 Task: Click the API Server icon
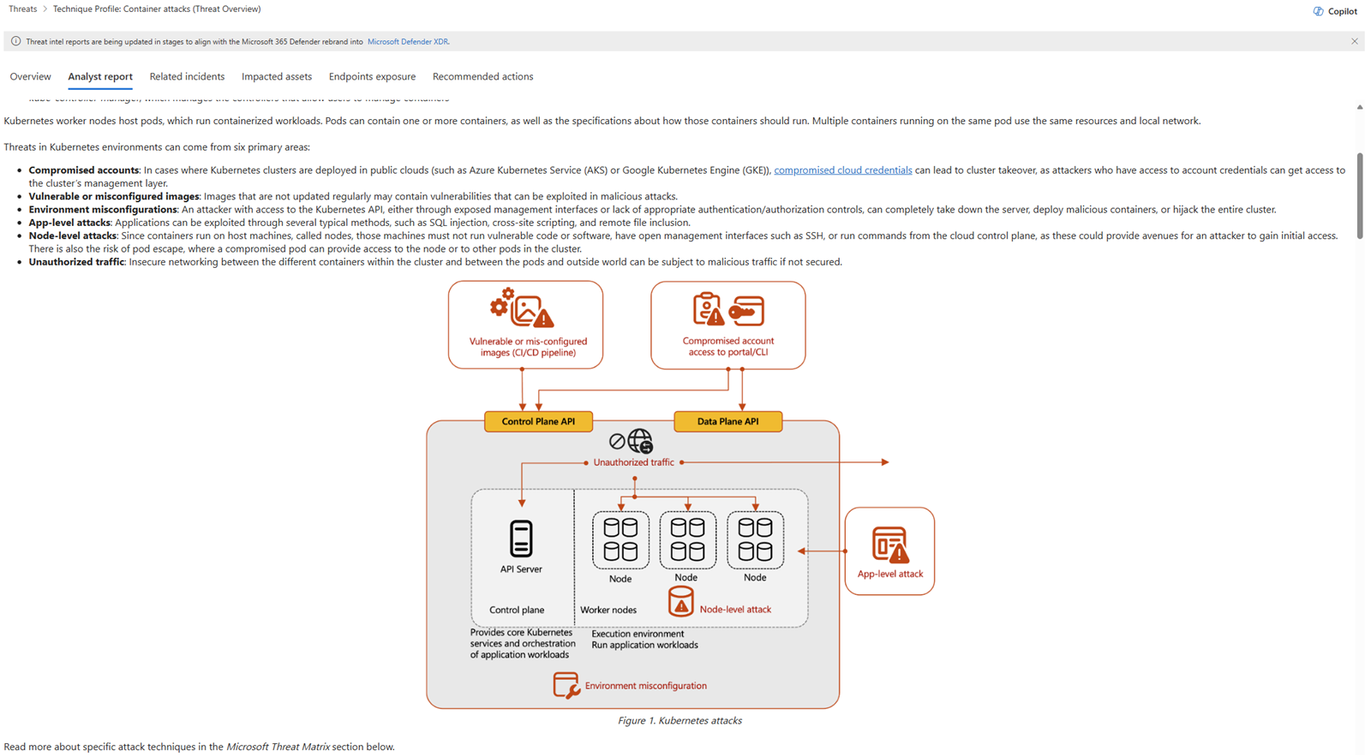coord(521,539)
